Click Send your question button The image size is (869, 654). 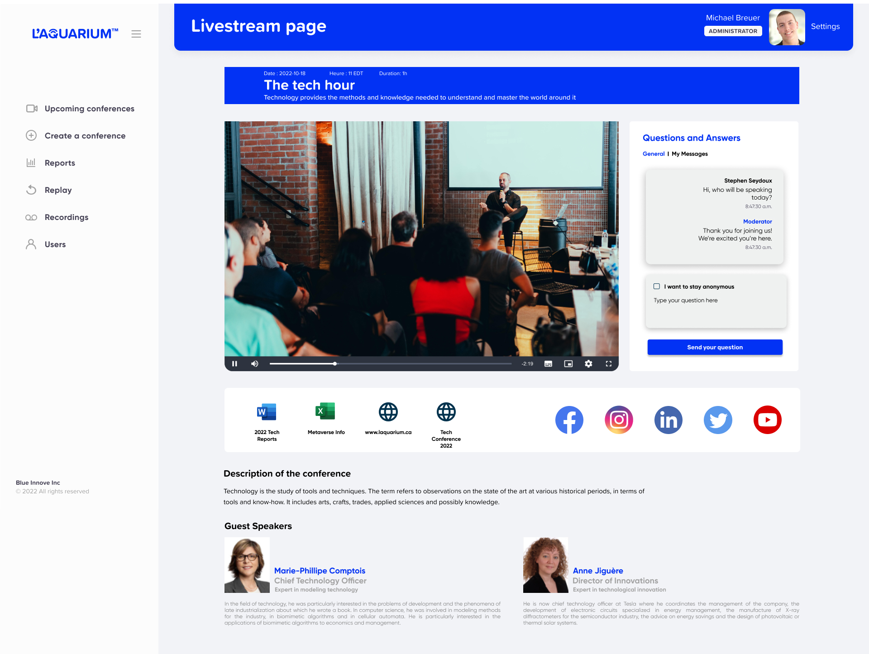pyautogui.click(x=715, y=347)
